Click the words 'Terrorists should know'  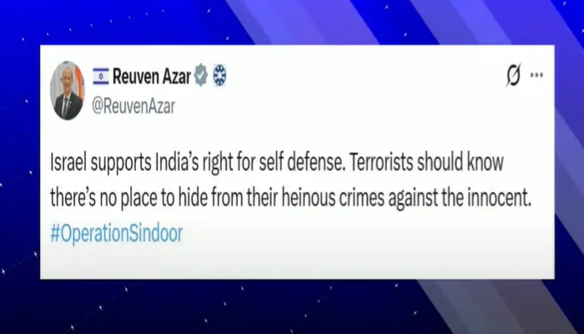[425, 162]
